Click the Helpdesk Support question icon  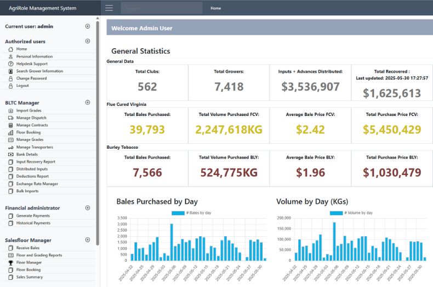click(11, 63)
